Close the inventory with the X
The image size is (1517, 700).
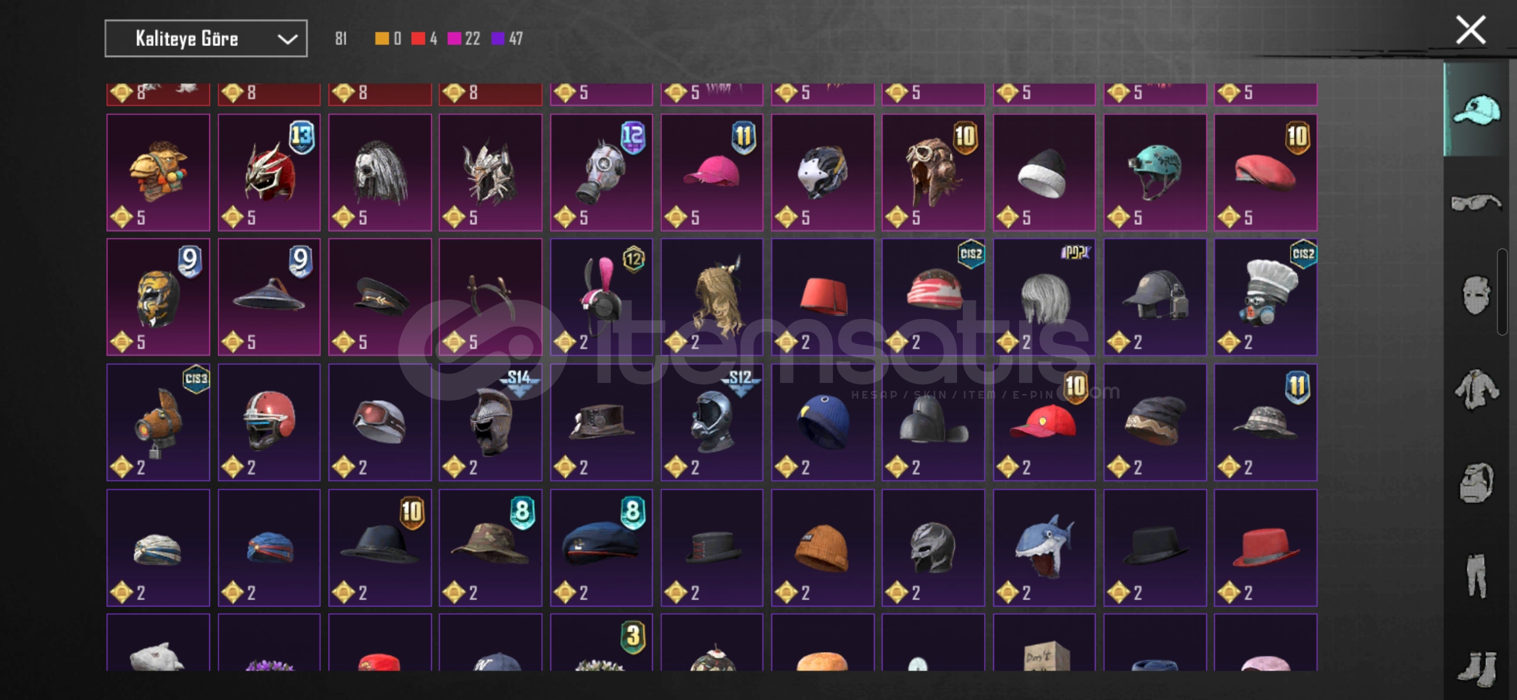(1470, 30)
